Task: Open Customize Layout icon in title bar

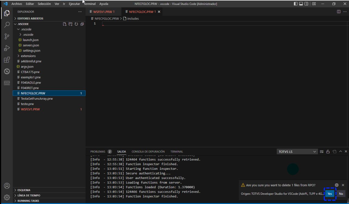Action: pos(314,4)
